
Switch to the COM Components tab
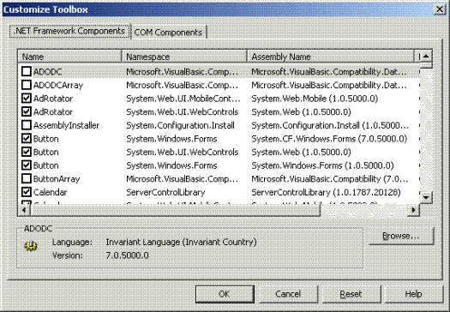[169, 33]
